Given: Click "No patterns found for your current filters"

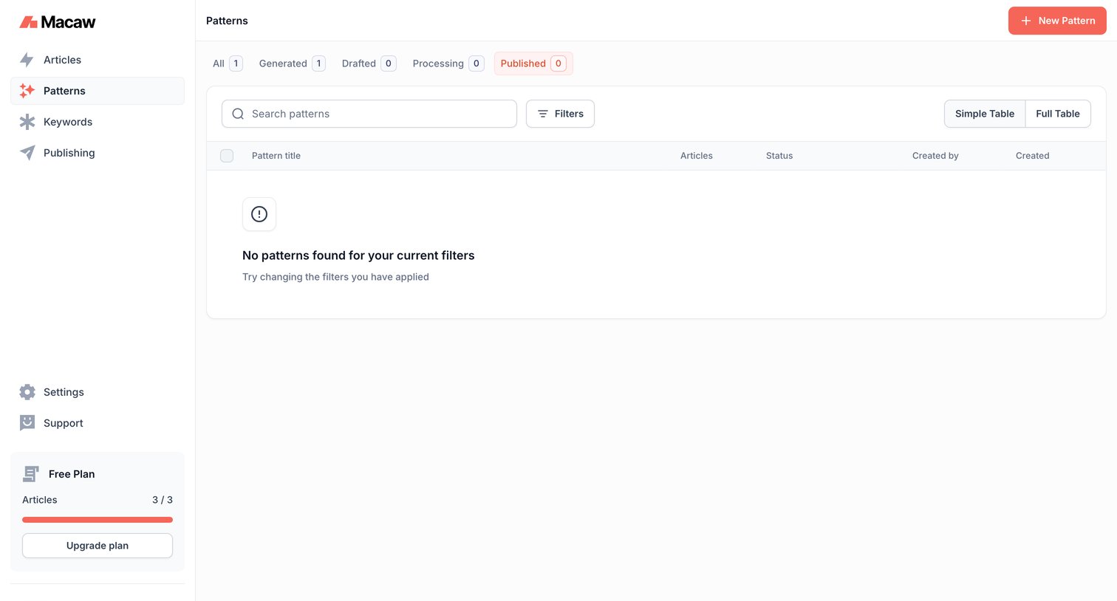Looking at the screenshot, I should pyautogui.click(x=358, y=255).
